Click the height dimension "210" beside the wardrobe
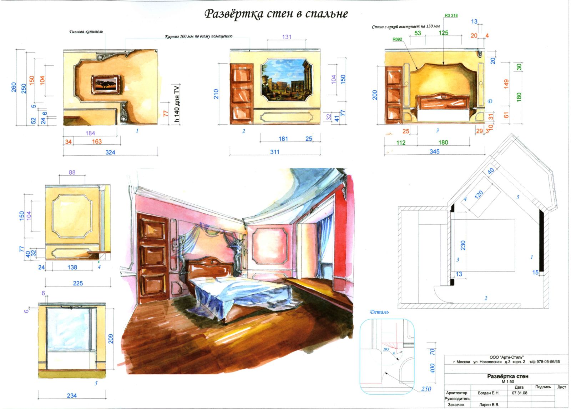 click(x=216, y=94)
